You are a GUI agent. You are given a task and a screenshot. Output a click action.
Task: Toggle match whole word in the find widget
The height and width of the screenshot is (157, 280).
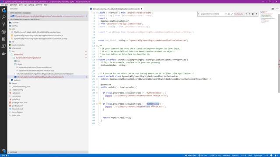[229, 14]
